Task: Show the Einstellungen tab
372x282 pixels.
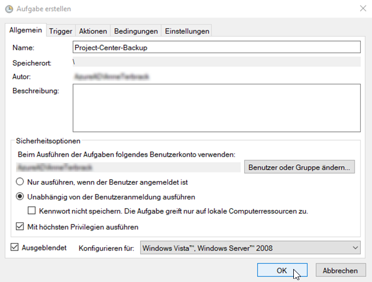Action: (x=187, y=31)
